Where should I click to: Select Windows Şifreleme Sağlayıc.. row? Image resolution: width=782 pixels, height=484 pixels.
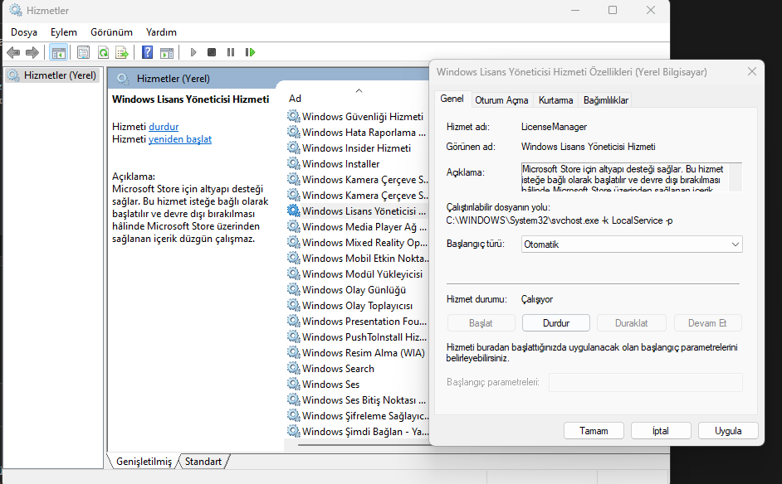coord(358,416)
